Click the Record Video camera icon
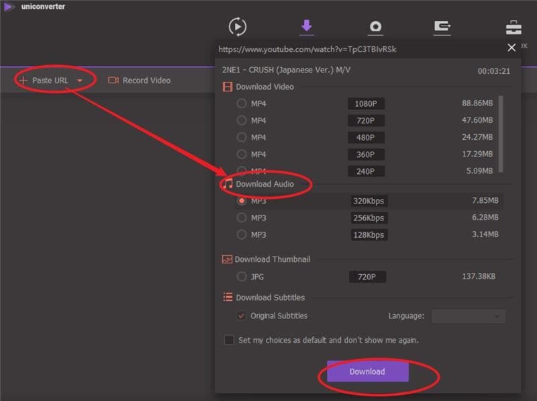 coord(113,81)
